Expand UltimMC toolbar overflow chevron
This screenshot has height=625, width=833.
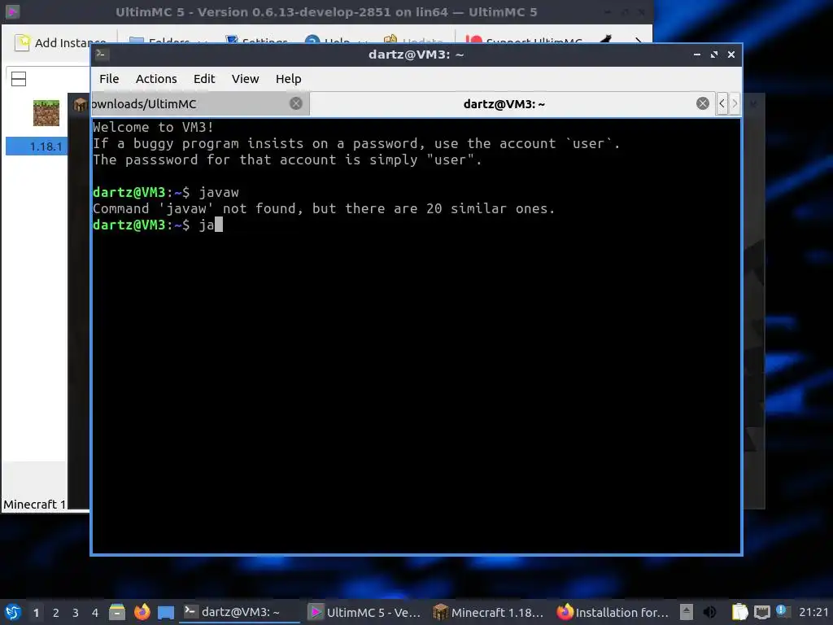[x=638, y=41]
